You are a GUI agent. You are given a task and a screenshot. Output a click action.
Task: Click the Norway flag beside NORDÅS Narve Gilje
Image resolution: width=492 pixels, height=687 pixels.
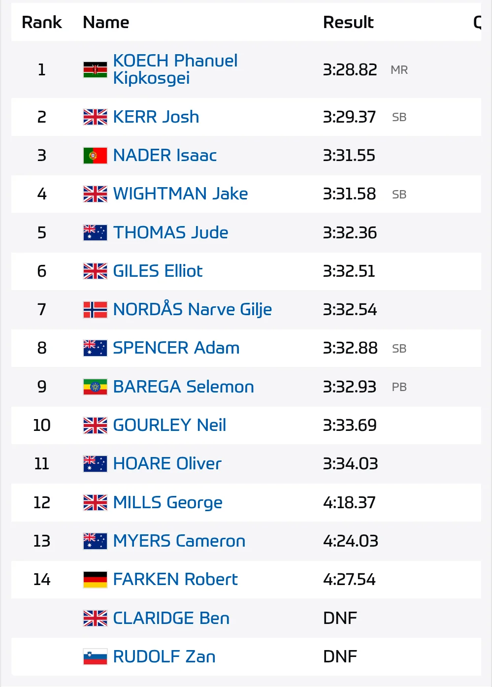click(95, 310)
